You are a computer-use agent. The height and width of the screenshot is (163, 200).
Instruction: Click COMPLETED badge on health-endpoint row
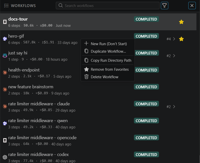tap(147, 70)
